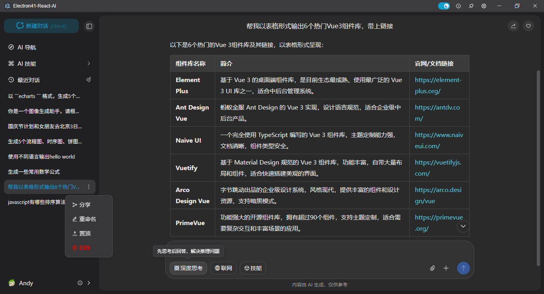Open the '你是一个图像生成助手，请根...' conversation
Screen dimensions: 544x294
[50, 111]
